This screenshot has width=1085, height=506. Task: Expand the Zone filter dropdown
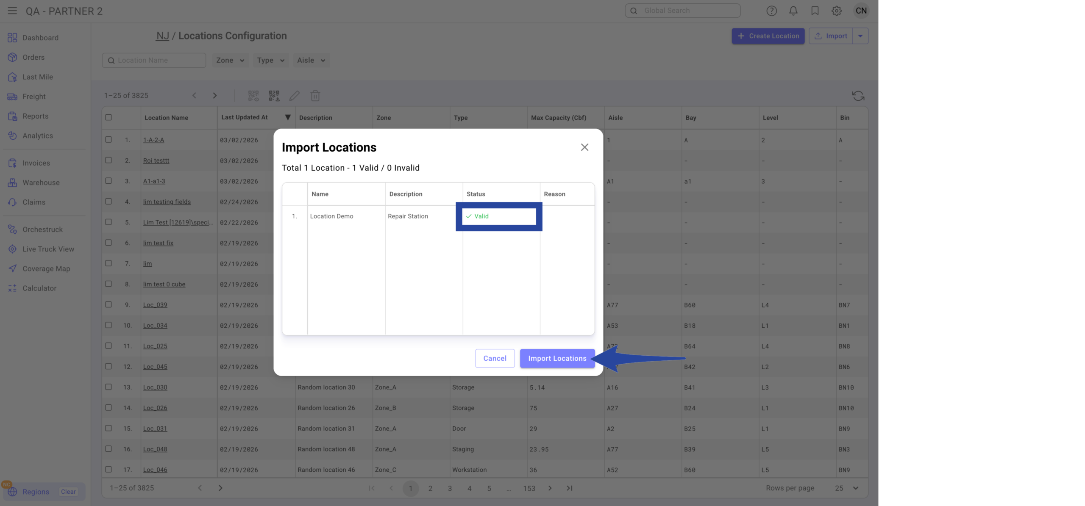click(230, 60)
